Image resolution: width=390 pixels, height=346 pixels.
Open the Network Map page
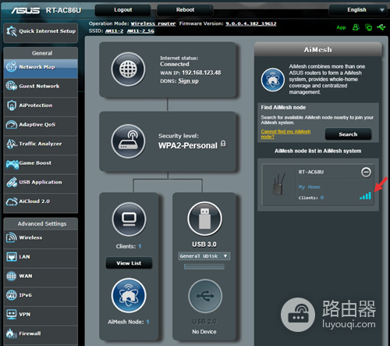tap(41, 69)
